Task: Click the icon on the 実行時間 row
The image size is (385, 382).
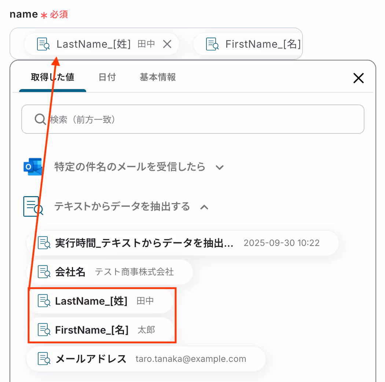Action: coord(44,243)
